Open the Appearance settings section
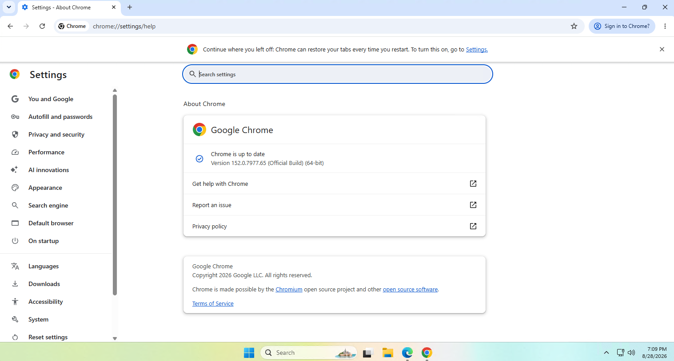674x361 pixels. point(45,188)
